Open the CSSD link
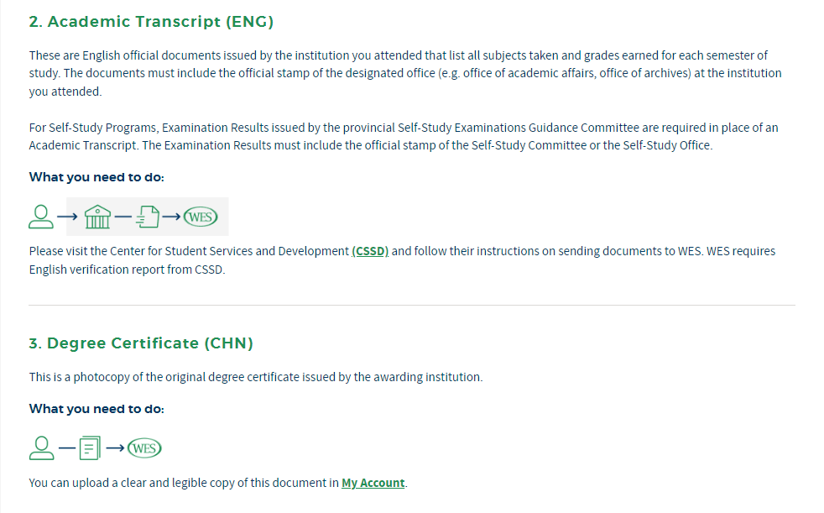 [x=370, y=251]
